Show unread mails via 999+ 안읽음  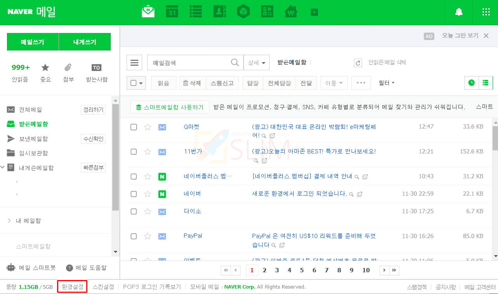pyautogui.click(x=20, y=73)
